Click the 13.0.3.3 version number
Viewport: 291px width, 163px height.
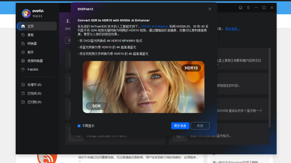[37, 16]
